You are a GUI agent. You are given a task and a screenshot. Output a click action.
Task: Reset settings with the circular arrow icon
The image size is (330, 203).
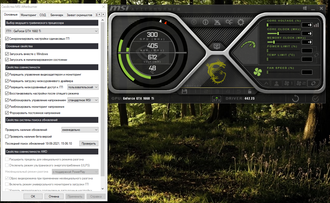pos(295,99)
